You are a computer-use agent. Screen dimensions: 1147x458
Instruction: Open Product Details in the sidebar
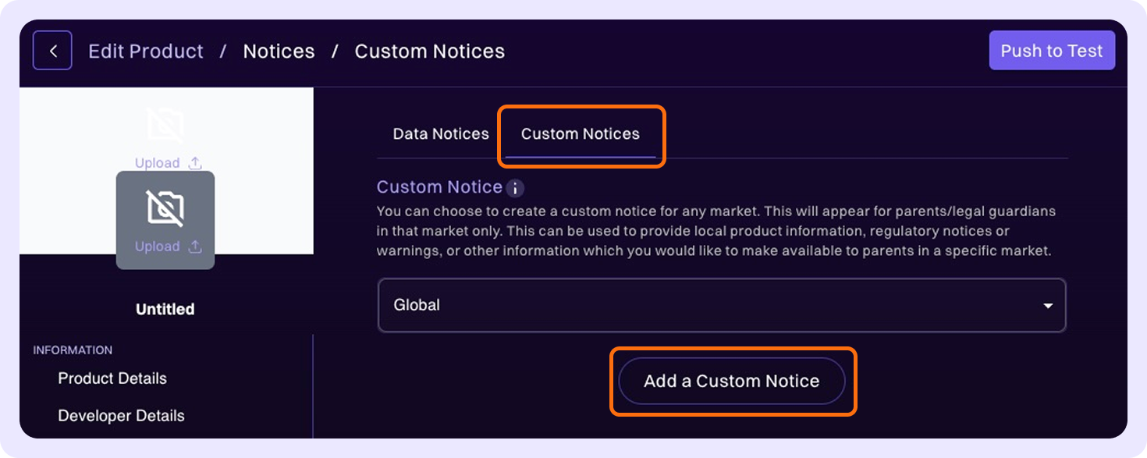[x=112, y=378]
